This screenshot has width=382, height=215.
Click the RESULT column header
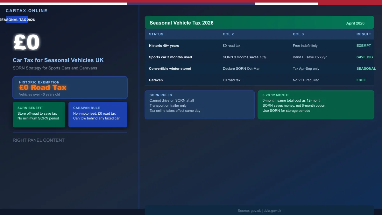tap(364, 34)
